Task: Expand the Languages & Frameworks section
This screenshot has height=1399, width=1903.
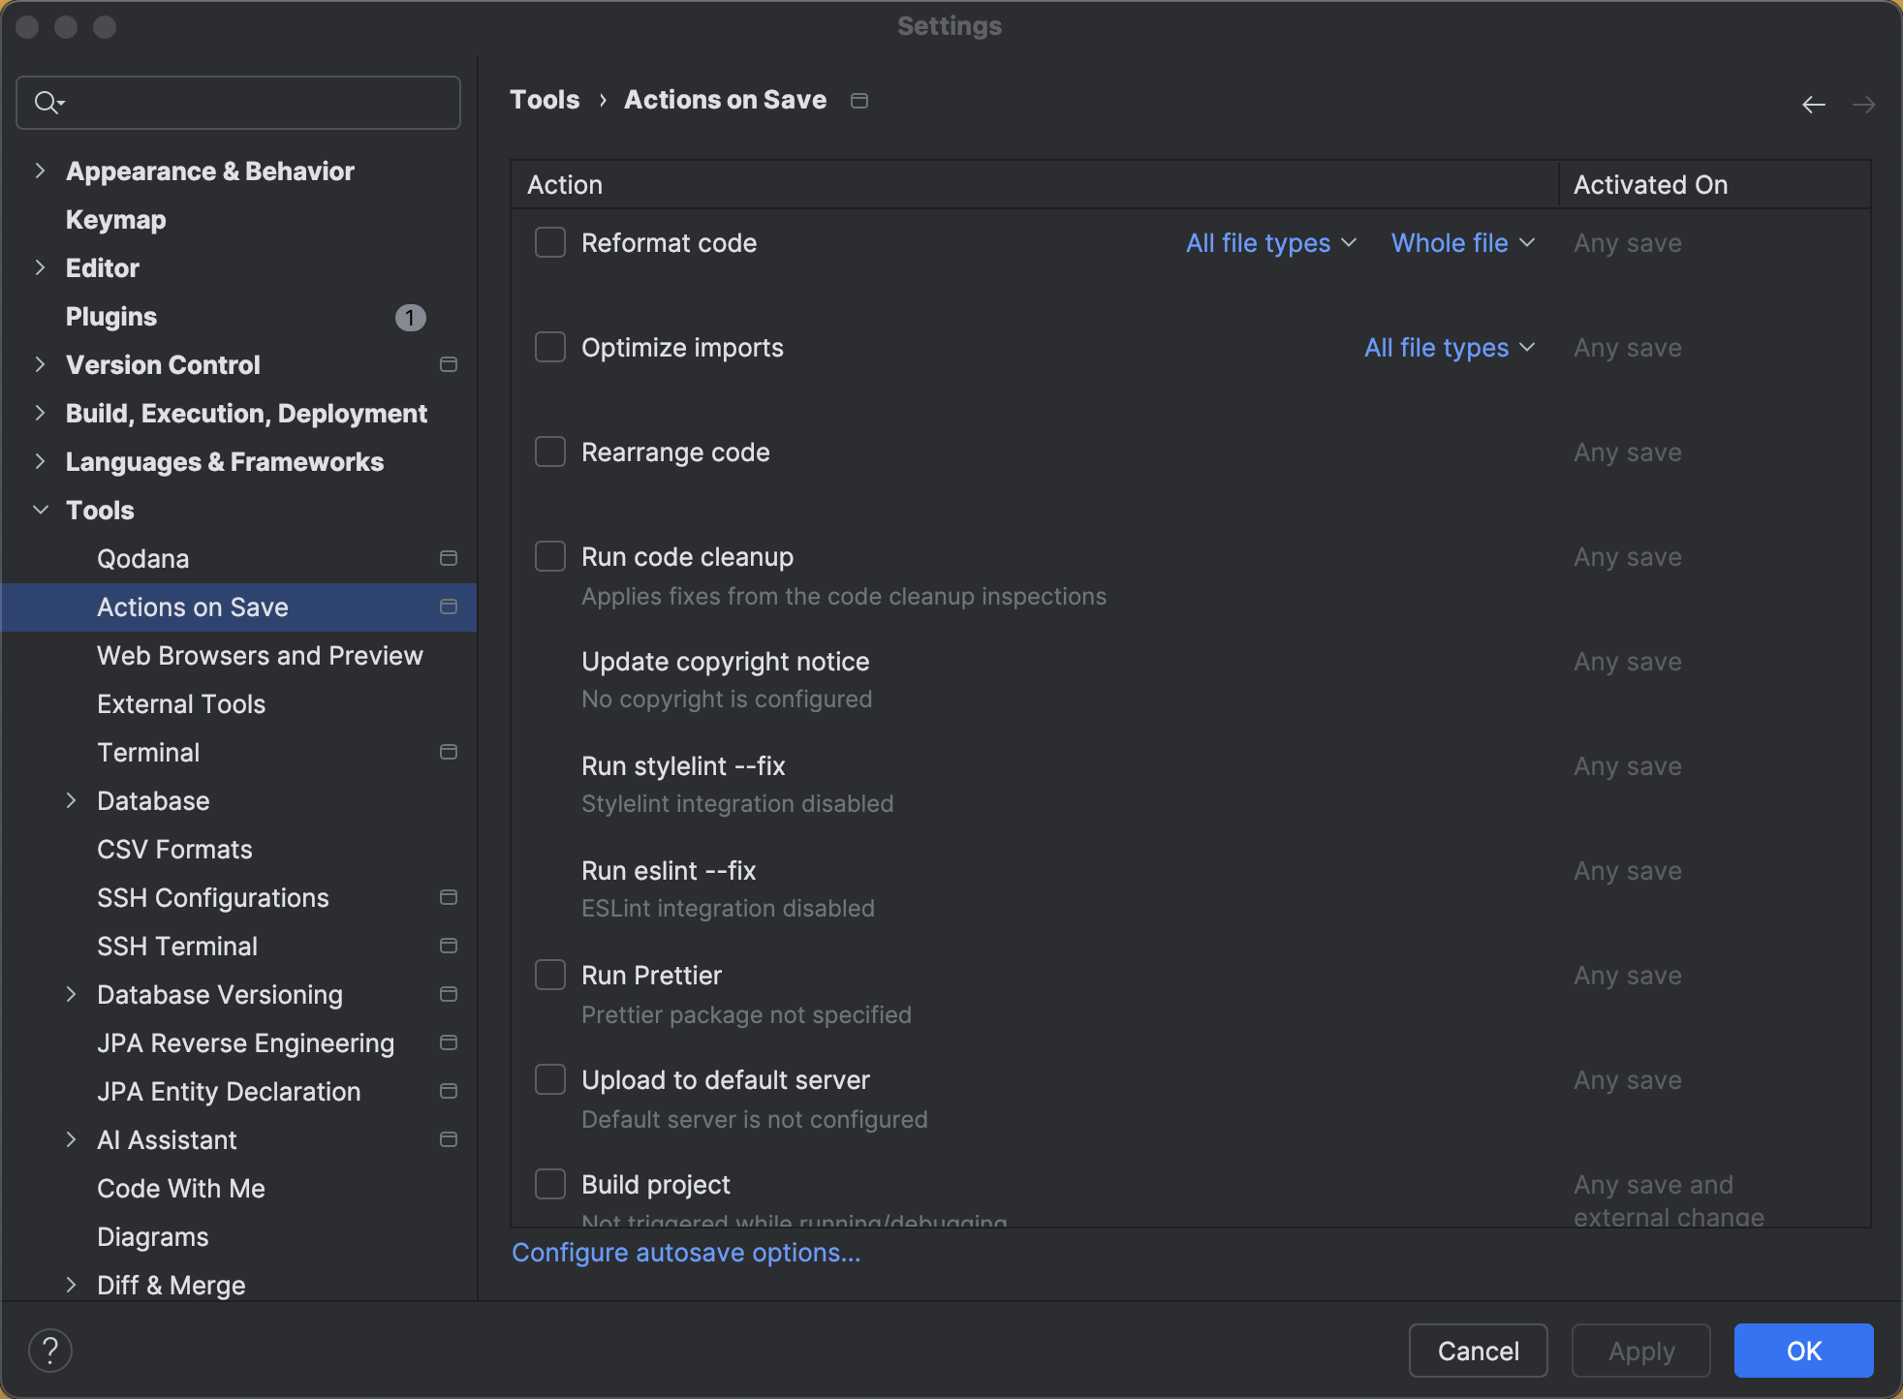Action: click(x=40, y=461)
